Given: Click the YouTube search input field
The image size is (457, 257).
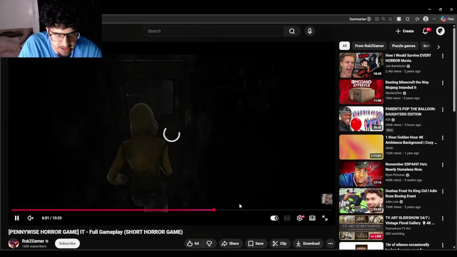Looking at the screenshot, I should click(214, 31).
